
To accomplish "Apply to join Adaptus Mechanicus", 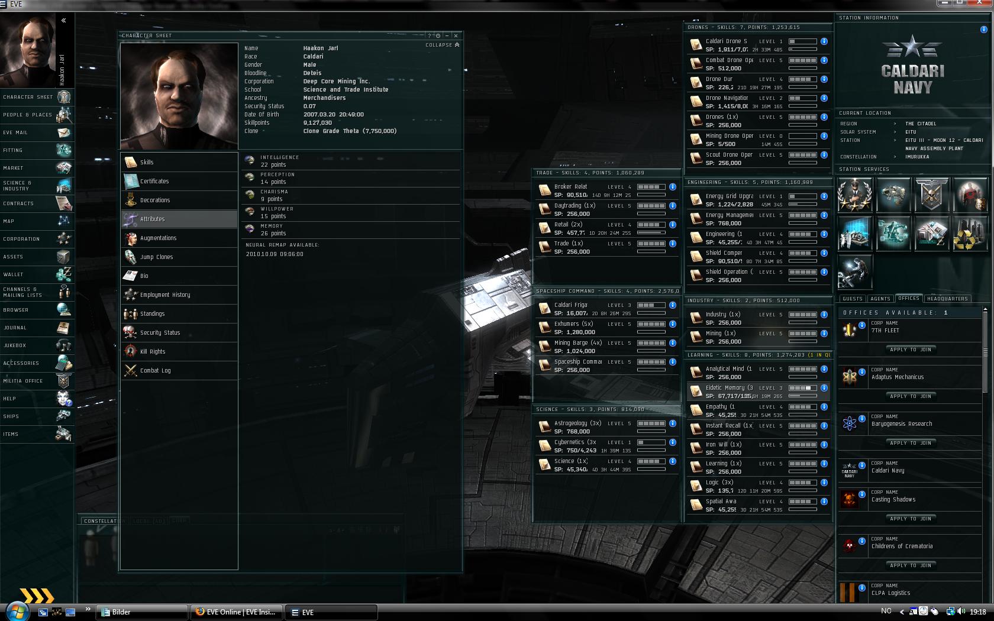I will pos(911,396).
